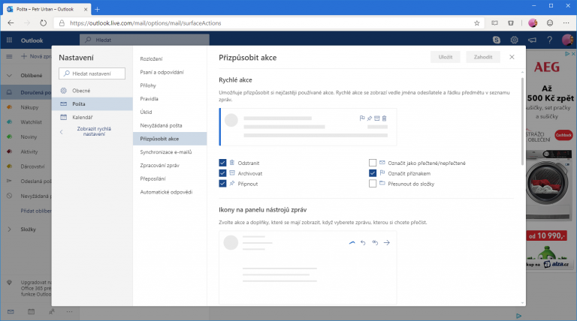Open Skype from the Outlook header
The height and width of the screenshot is (321, 577).
pos(497,40)
